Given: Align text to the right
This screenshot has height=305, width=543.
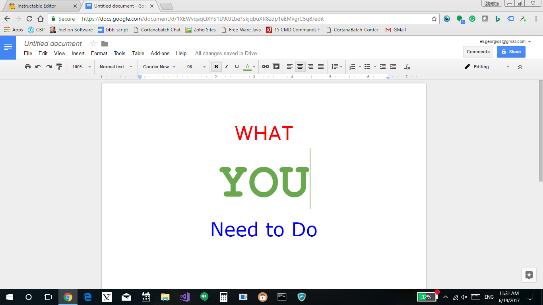Looking at the screenshot, I should (310, 67).
